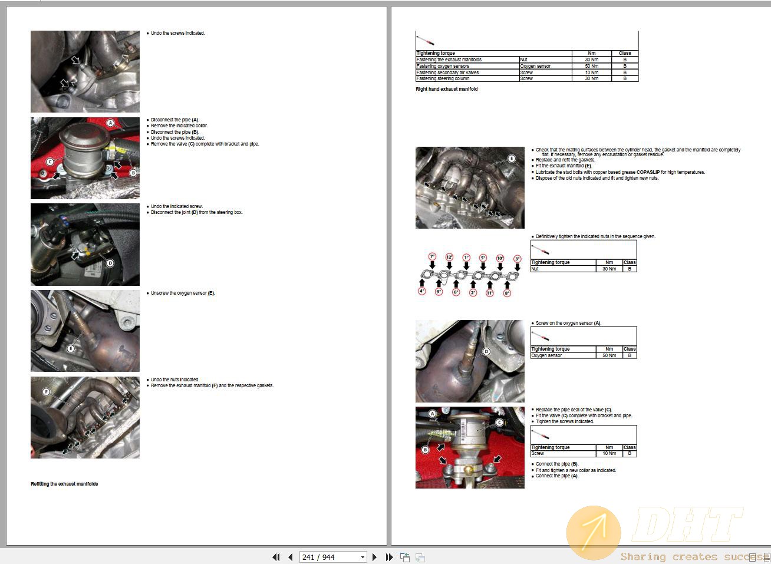Click 'Refitting the exhaust manifolds' heading

pos(64,484)
